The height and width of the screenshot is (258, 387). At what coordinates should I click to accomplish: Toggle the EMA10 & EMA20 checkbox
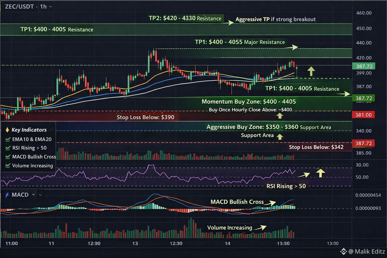[x=8, y=139]
